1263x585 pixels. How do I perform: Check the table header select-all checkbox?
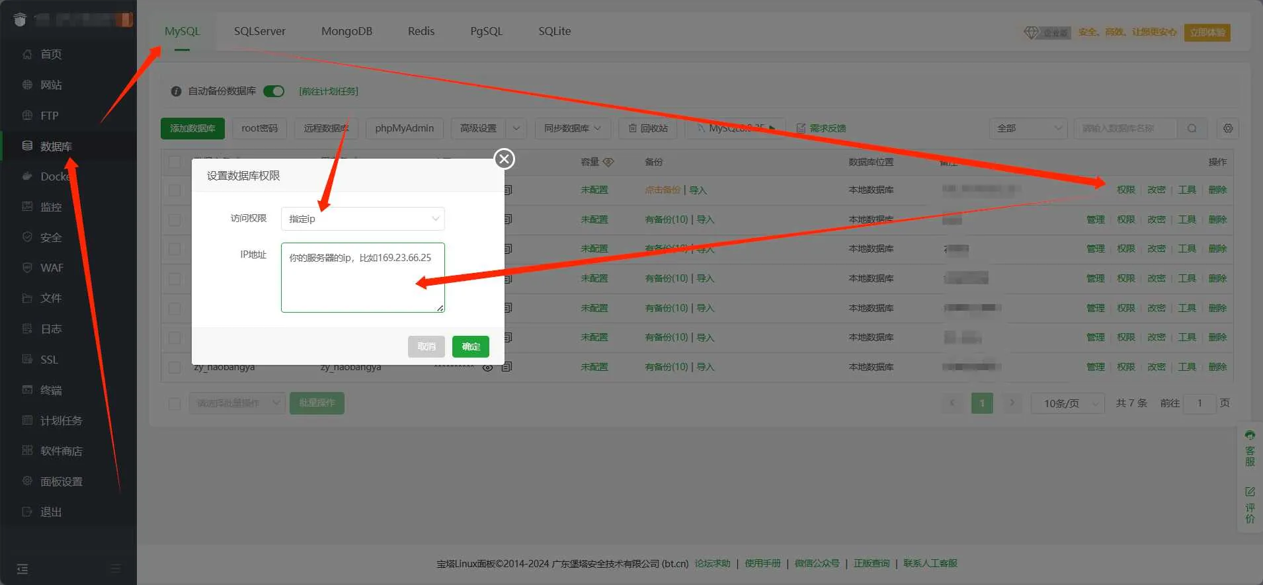(x=175, y=162)
